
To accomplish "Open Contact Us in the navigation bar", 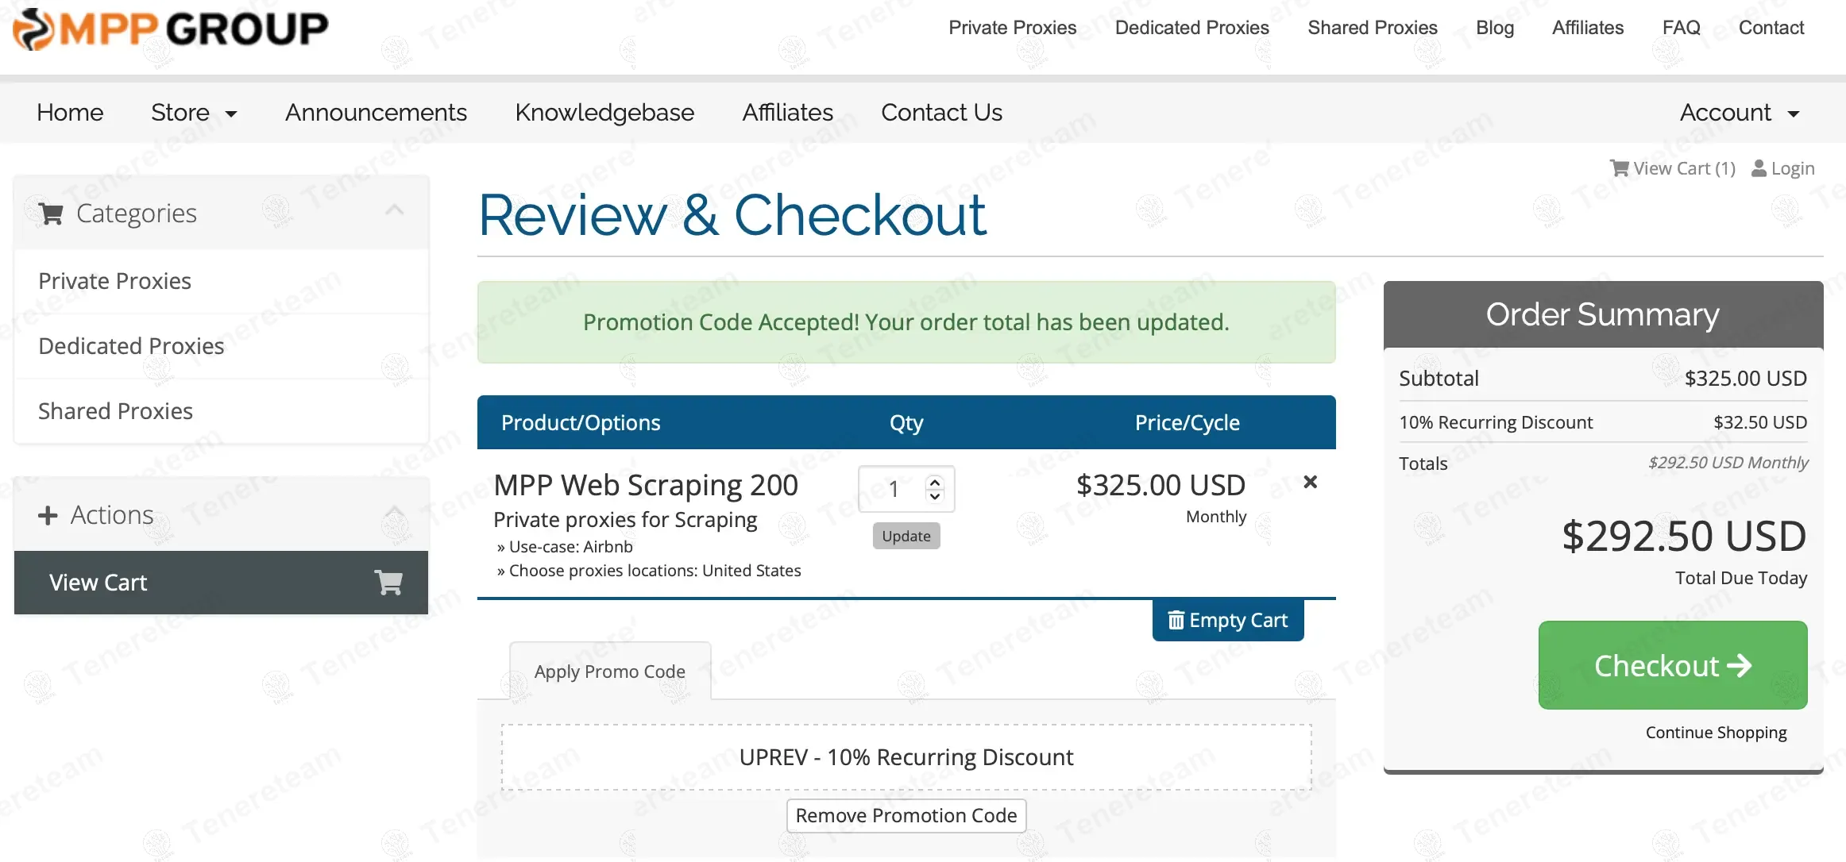I will click(941, 113).
